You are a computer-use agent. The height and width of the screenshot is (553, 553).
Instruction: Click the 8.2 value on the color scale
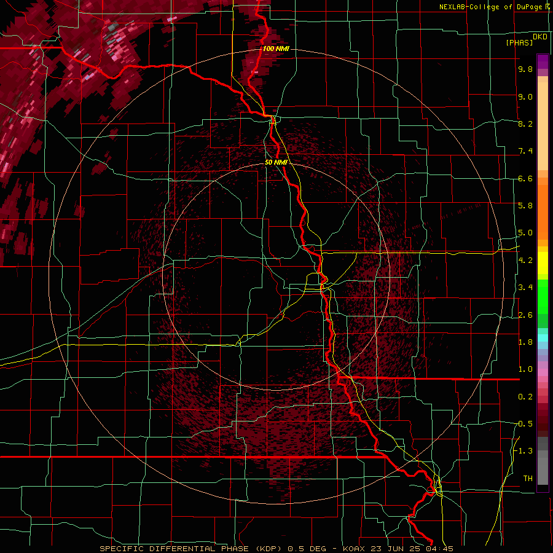pyautogui.click(x=525, y=124)
